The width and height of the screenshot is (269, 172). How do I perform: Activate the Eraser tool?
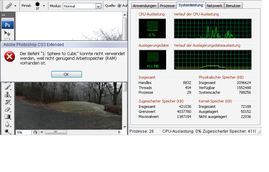coord(7,109)
